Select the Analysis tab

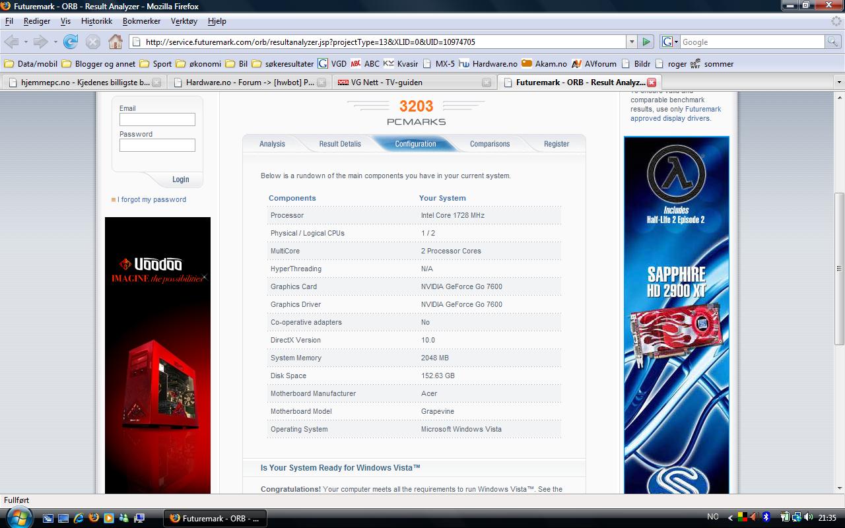coord(272,144)
